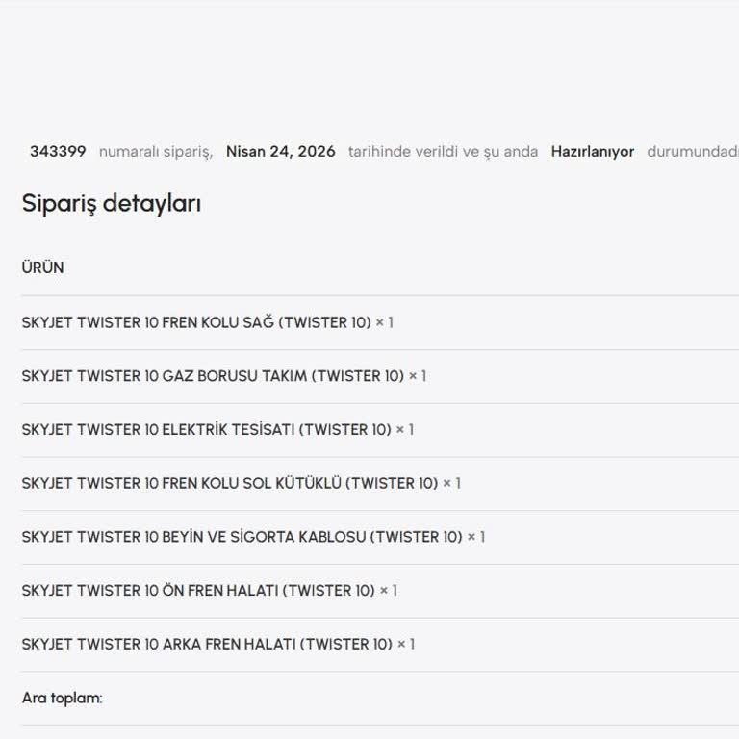Click the phrase 'numaralı sipariş,'
The image size is (739, 739).
point(156,152)
